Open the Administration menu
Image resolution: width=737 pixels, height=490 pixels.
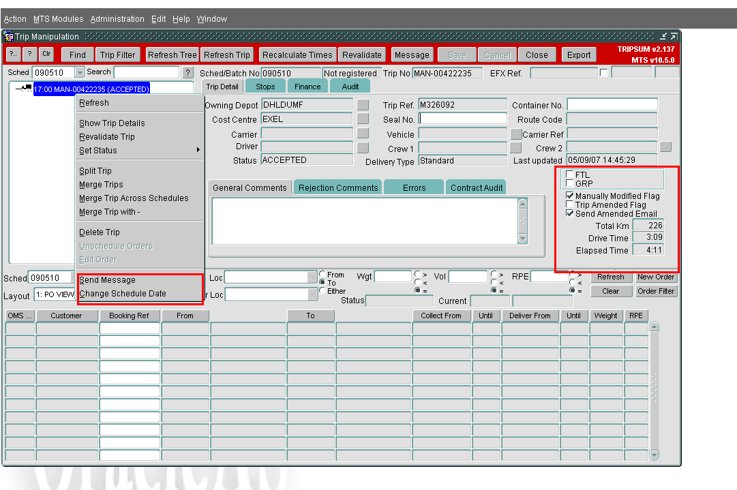(x=117, y=19)
